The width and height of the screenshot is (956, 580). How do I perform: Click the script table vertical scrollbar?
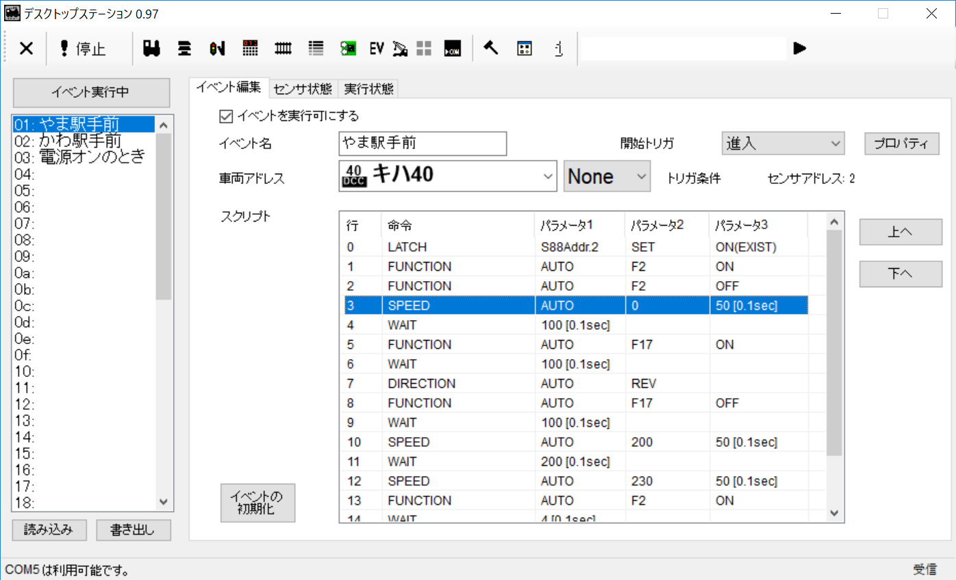pyautogui.click(x=834, y=367)
